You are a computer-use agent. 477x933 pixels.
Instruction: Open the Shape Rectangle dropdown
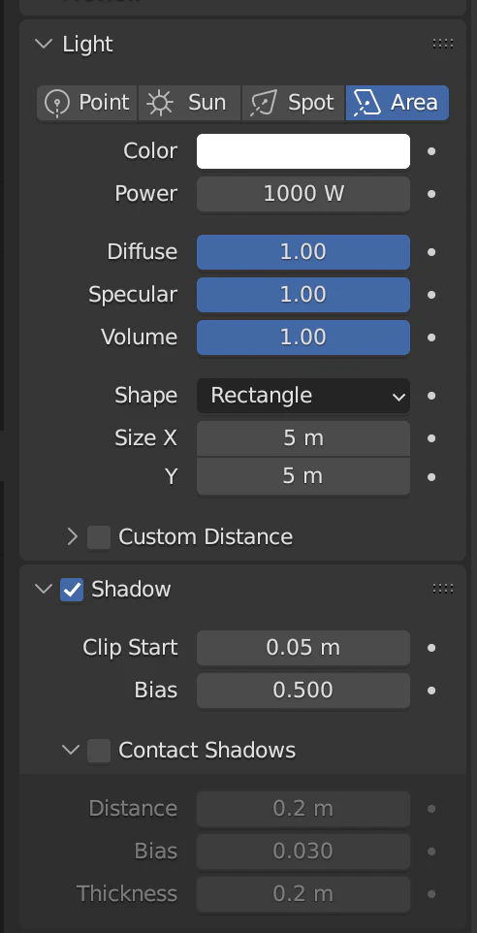(303, 396)
